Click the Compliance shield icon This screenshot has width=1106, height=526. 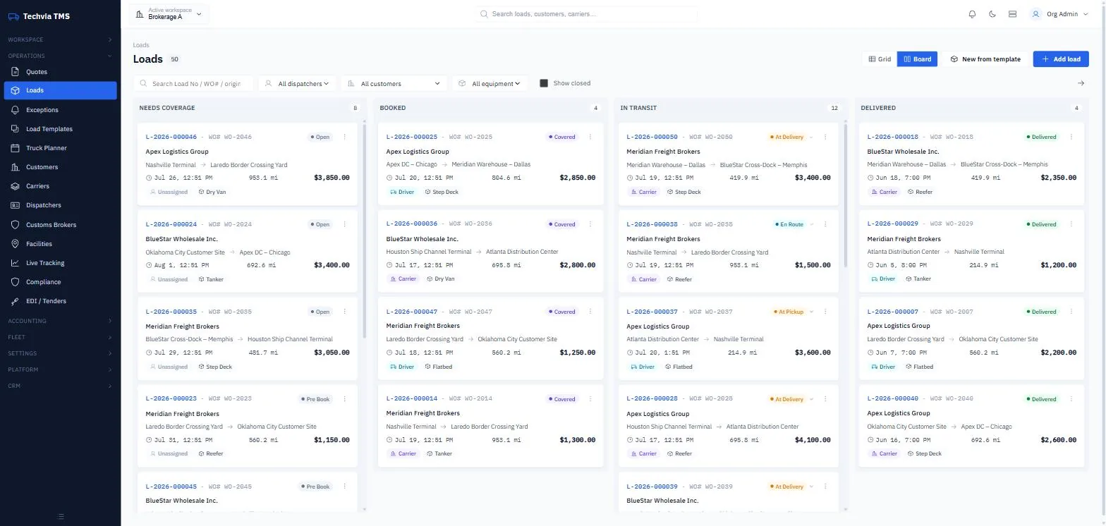16,282
